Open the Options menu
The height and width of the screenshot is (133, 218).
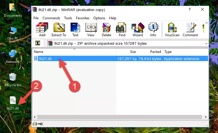pos(99,18)
